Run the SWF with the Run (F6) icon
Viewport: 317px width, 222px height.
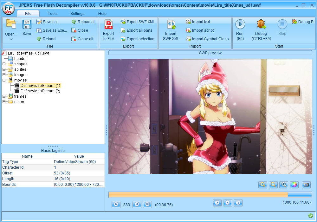pyautogui.click(x=240, y=24)
